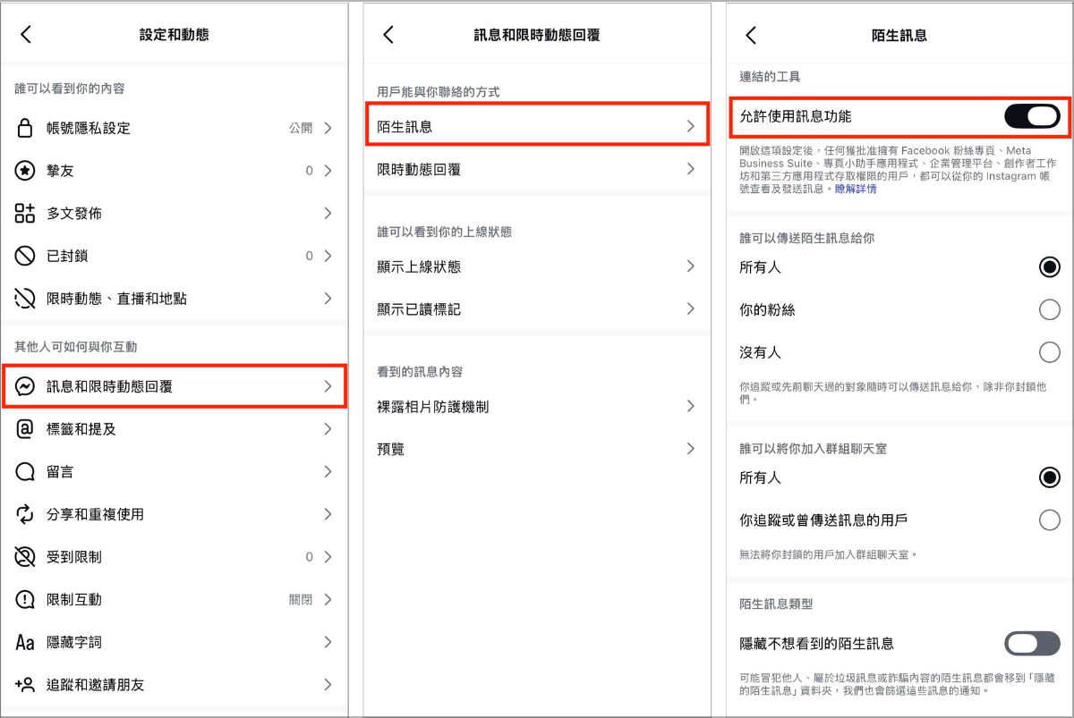
Task: Tap the star icon beside 摯友
Action: click(25, 170)
